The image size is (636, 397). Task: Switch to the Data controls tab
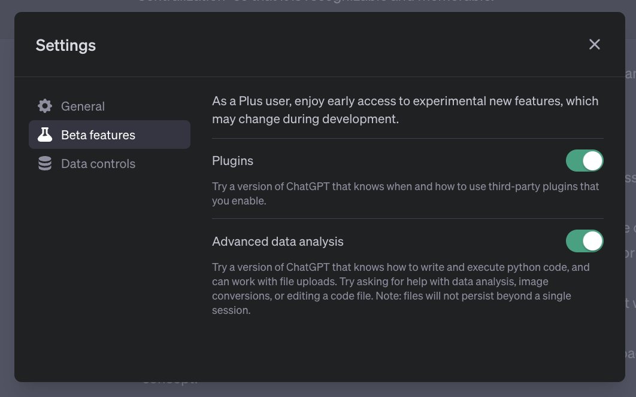pyautogui.click(x=110, y=163)
